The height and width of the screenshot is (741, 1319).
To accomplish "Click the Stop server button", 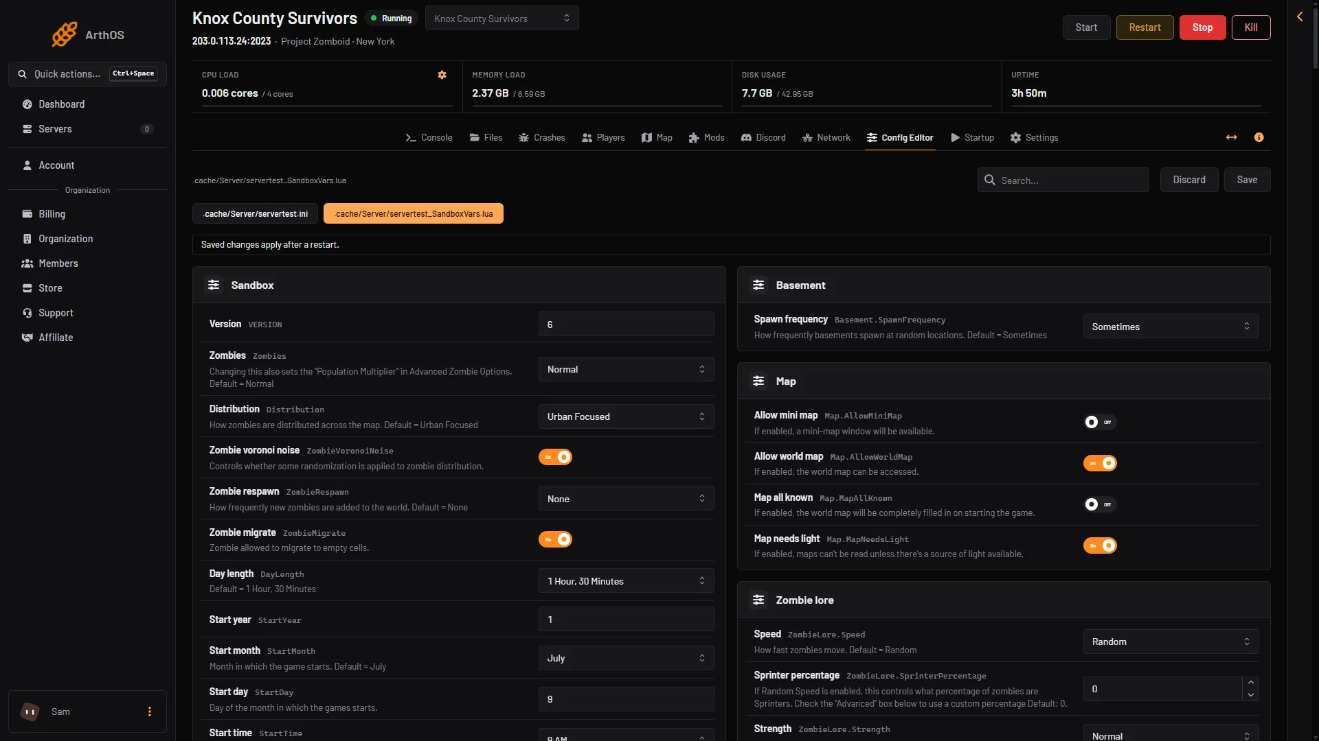I will click(x=1202, y=27).
